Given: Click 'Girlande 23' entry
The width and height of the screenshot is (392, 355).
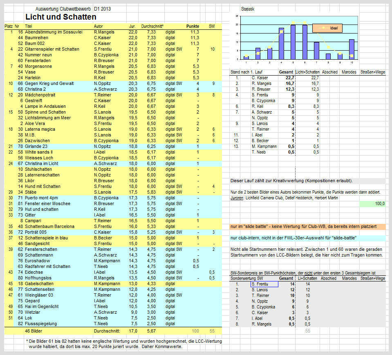Looking at the screenshot, I should tap(36, 146).
